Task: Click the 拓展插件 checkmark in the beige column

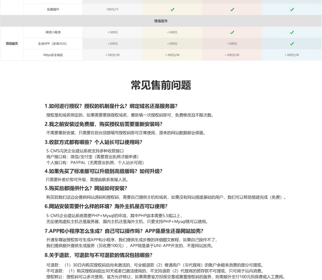Action: (x=172, y=9)
